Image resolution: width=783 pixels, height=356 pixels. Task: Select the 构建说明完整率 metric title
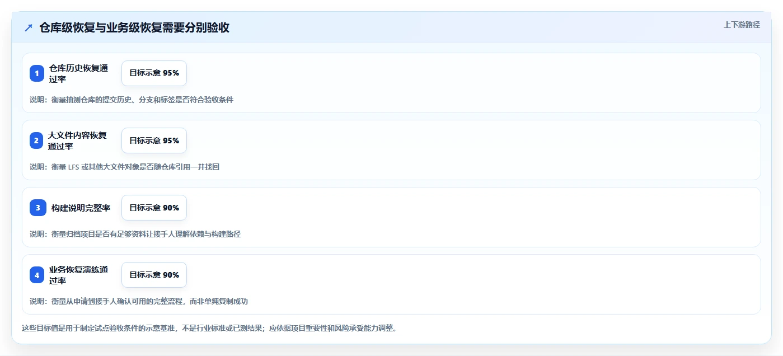[81, 208]
